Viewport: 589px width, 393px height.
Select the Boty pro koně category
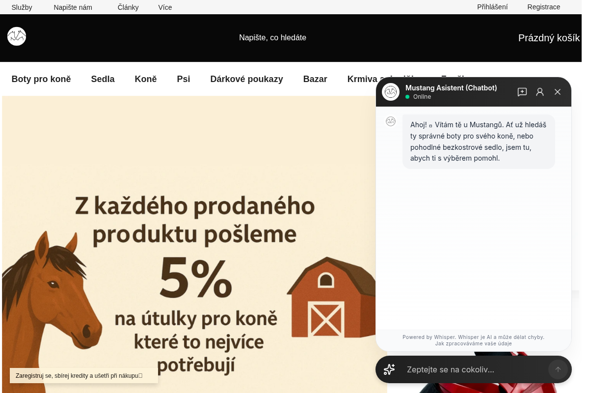[x=41, y=79]
